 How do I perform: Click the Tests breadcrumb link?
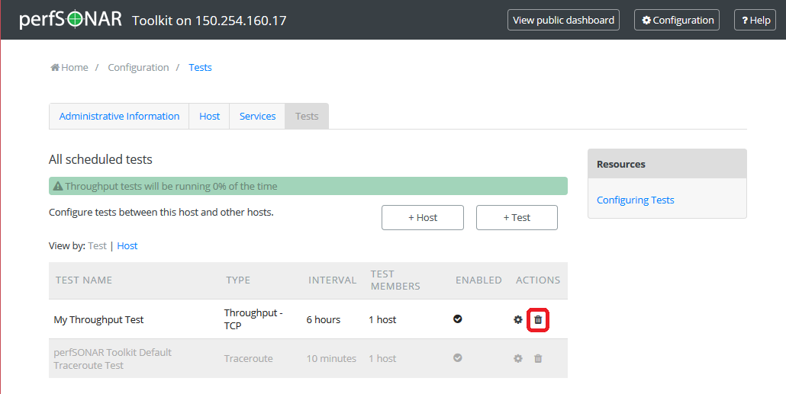coord(200,68)
